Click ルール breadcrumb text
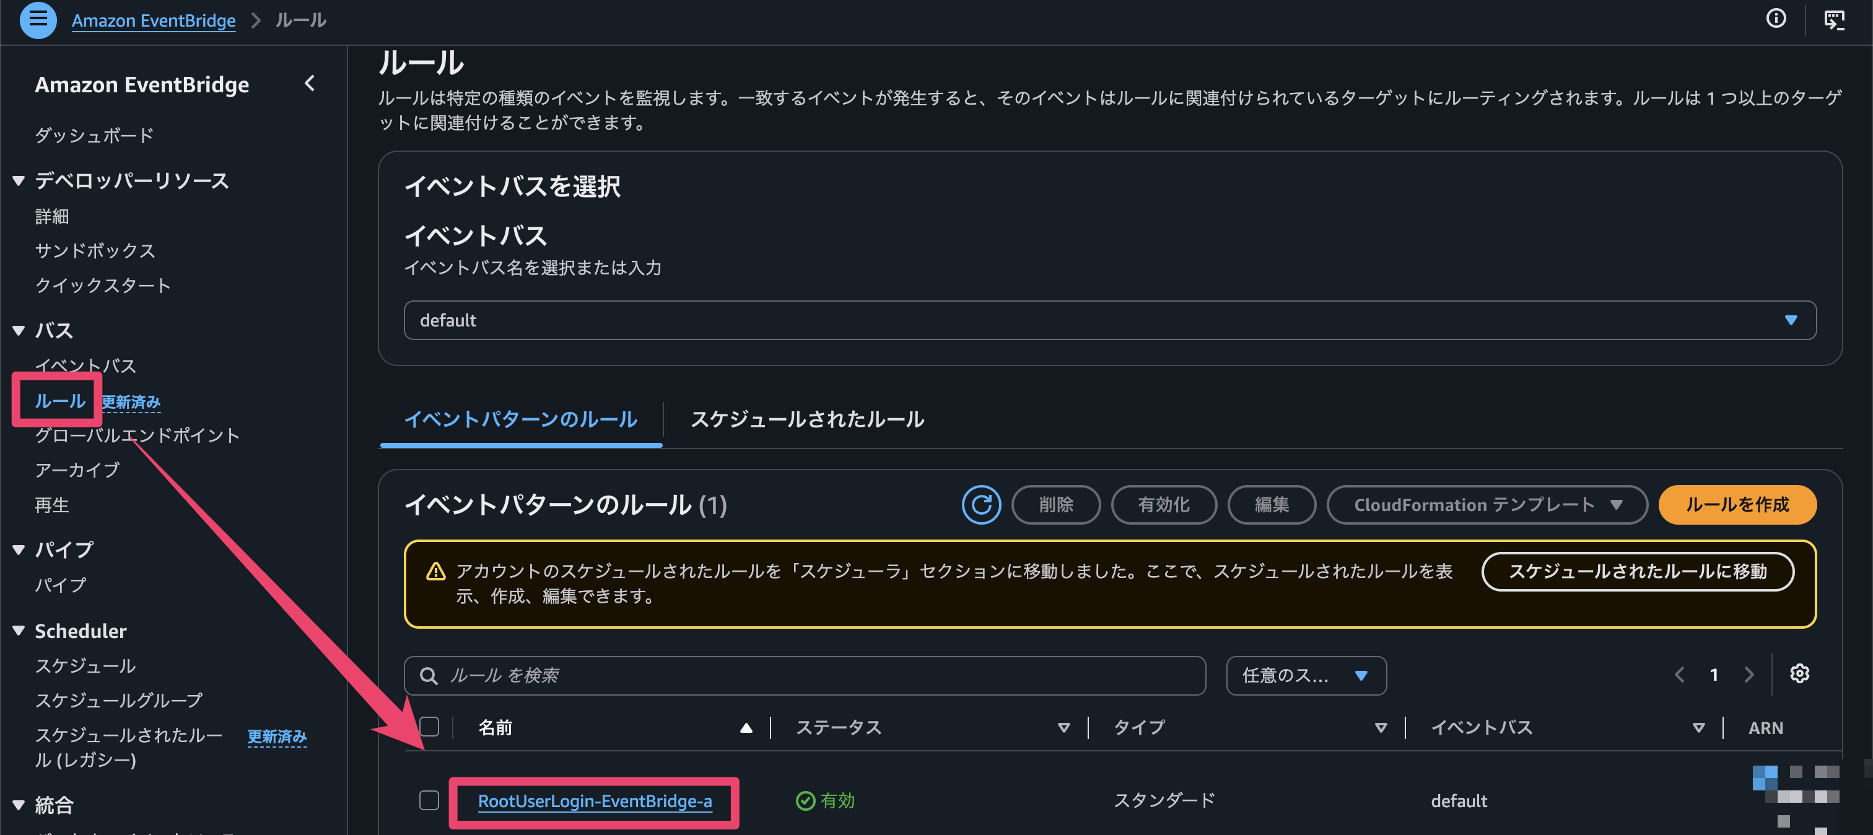 (300, 20)
